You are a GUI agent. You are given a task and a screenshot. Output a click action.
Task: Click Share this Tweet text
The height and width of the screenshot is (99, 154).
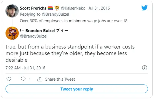click(60, 79)
